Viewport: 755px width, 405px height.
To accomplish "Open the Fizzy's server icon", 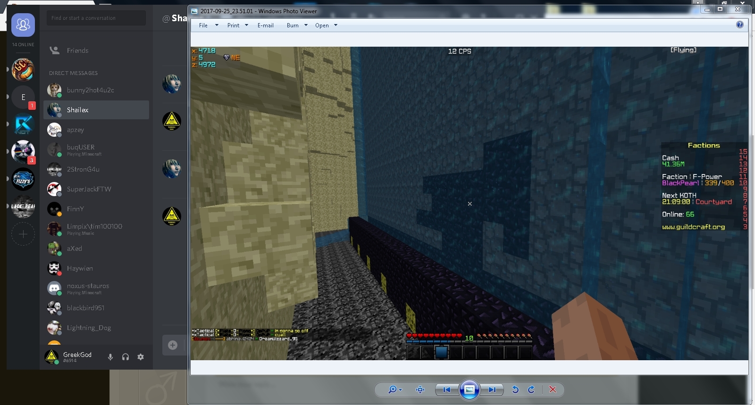I will click(23, 179).
